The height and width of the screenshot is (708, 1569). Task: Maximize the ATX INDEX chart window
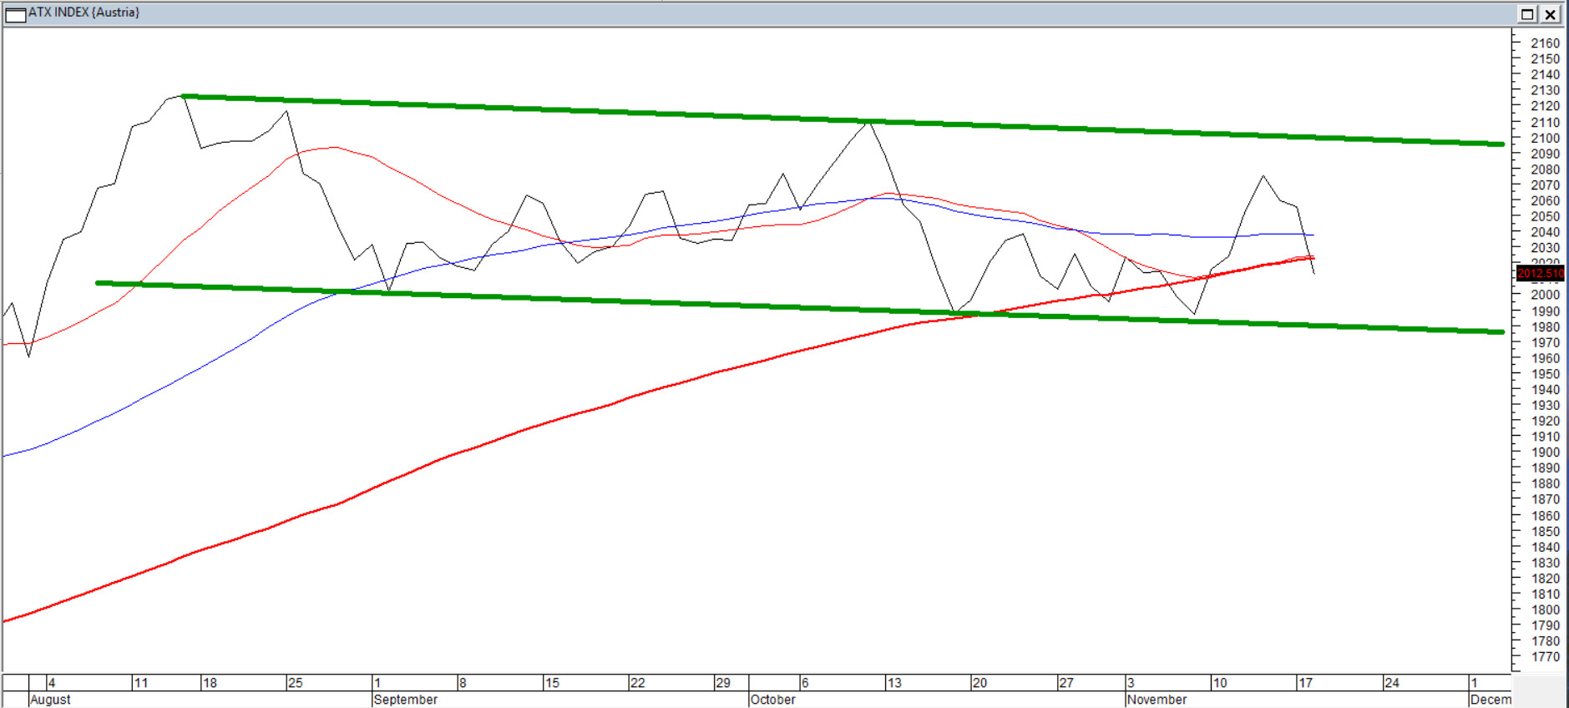pos(1527,14)
